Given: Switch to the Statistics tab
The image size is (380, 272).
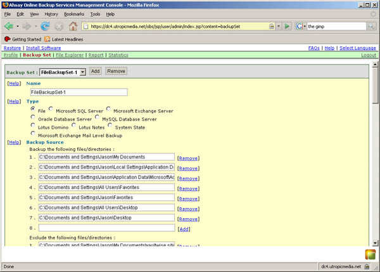Looking at the screenshot, I should click(118, 55).
